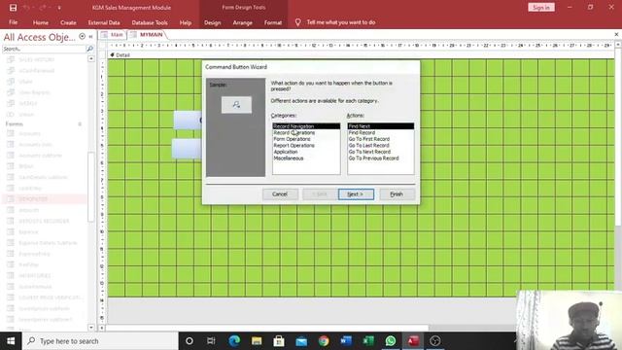This screenshot has height=350, width=622.
Task: Select Record Navigation category
Action: [306, 126]
